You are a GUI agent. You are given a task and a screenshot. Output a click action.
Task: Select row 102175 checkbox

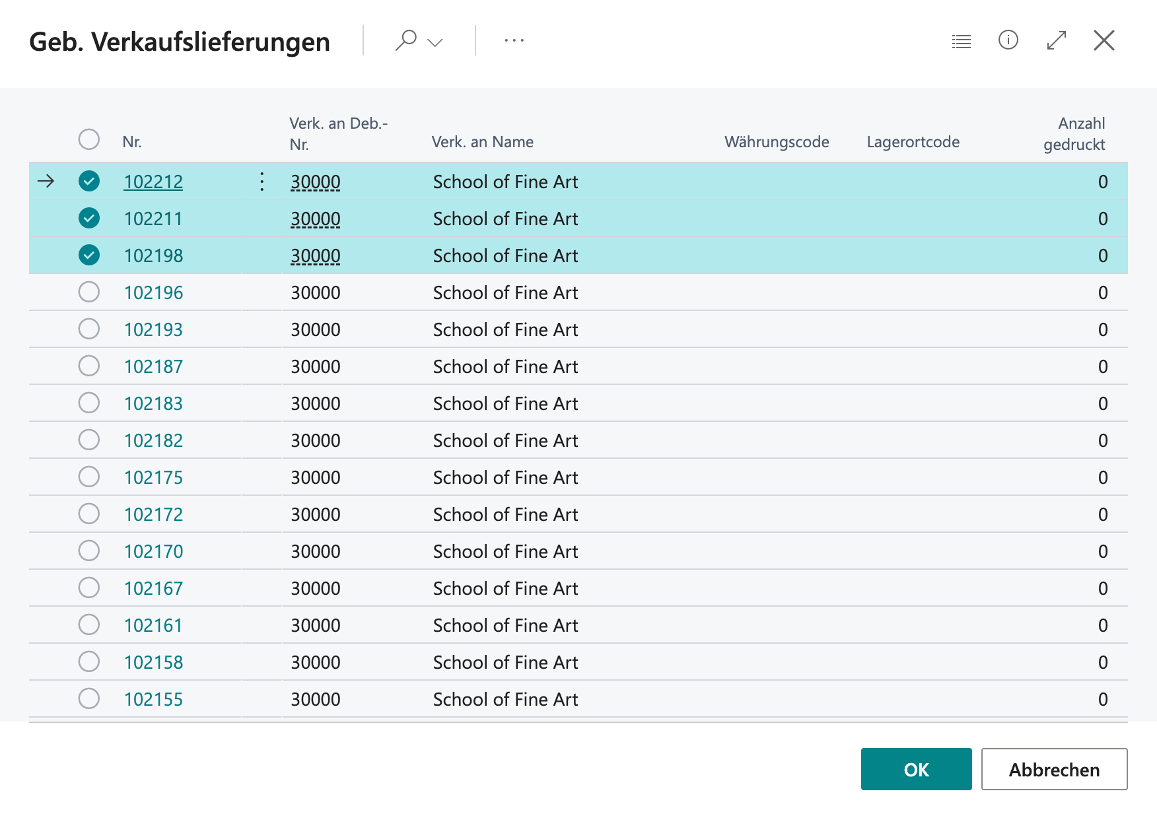pos(89,477)
